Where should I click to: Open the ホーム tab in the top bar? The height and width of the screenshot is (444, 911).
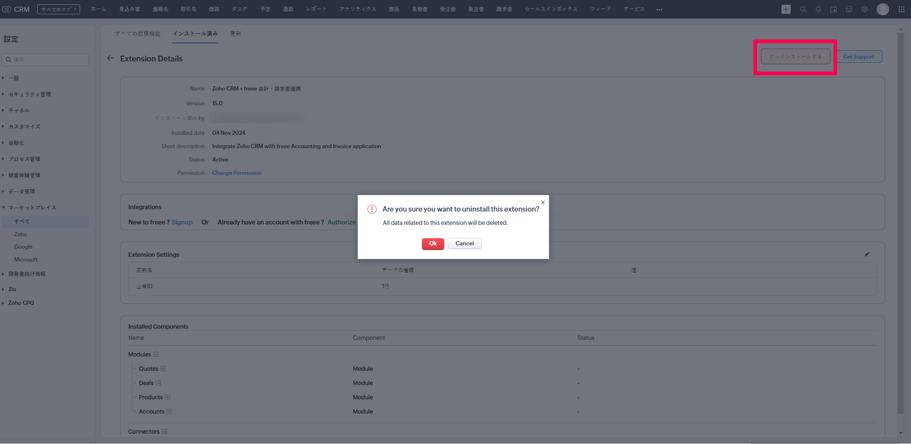click(x=99, y=10)
